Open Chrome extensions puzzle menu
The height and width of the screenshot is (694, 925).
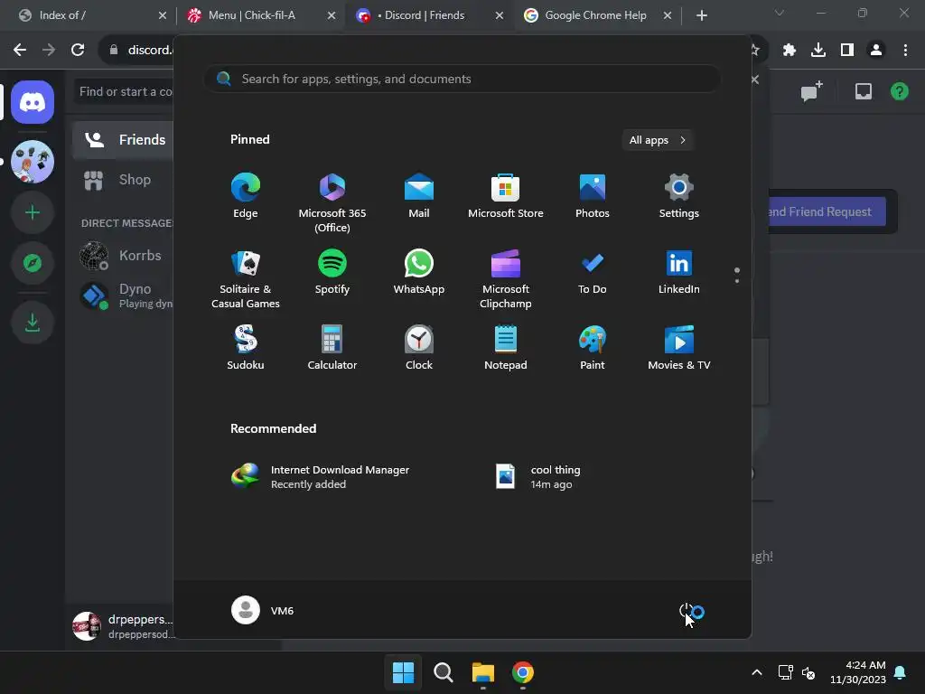pyautogui.click(x=790, y=51)
